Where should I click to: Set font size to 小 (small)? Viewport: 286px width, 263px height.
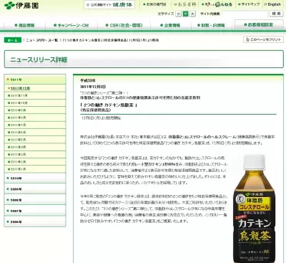(x=178, y=14)
